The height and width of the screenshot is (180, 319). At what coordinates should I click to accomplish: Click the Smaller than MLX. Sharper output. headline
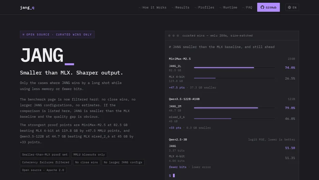72,72
